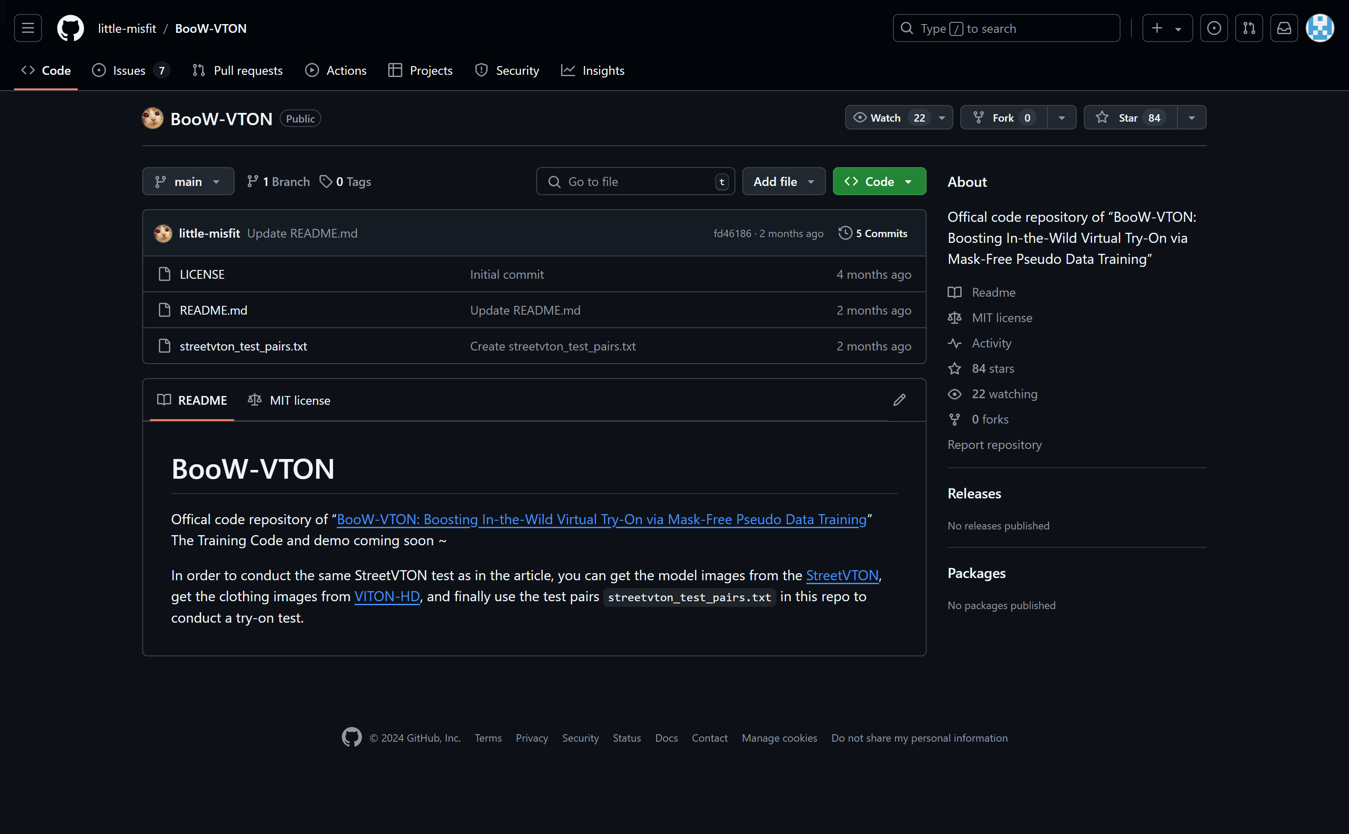Open the fd46186 commit hash link

732,233
